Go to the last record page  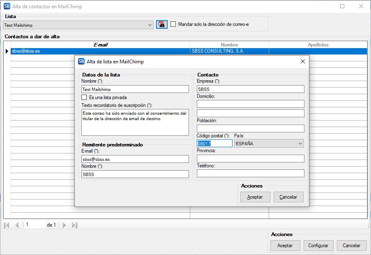74,225
